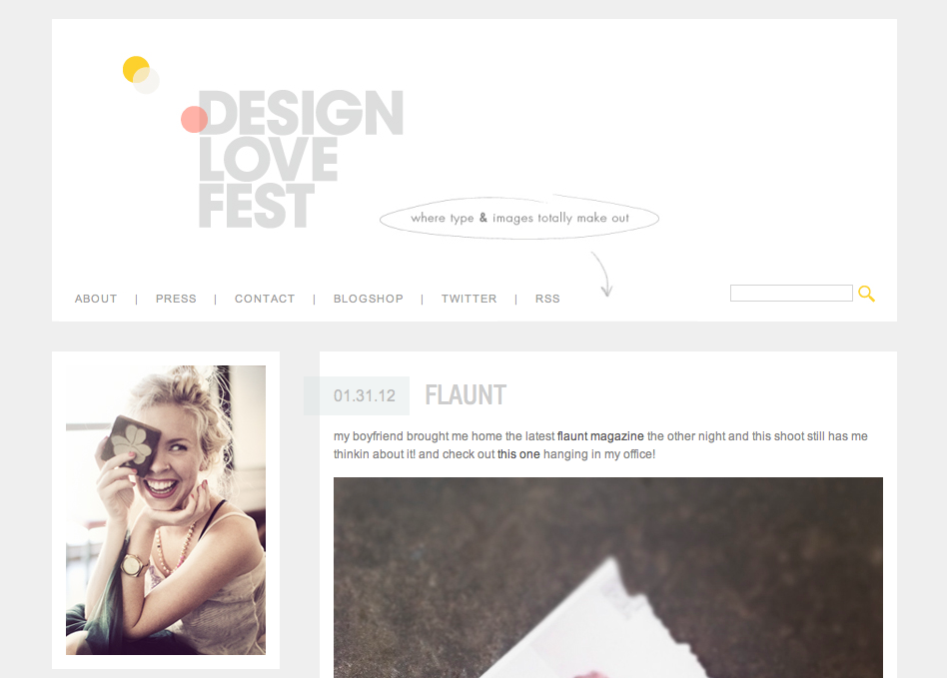
Task: Click the yellow circle in the logo
Action: click(136, 70)
